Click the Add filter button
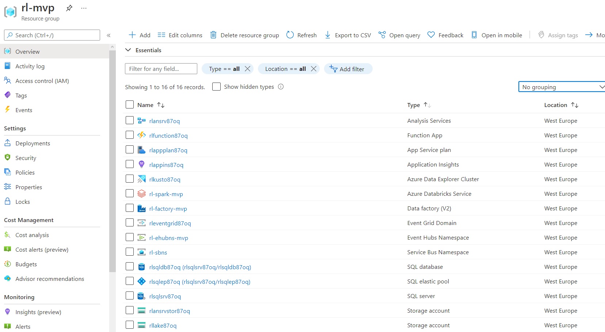This screenshot has width=605, height=332. [x=348, y=69]
